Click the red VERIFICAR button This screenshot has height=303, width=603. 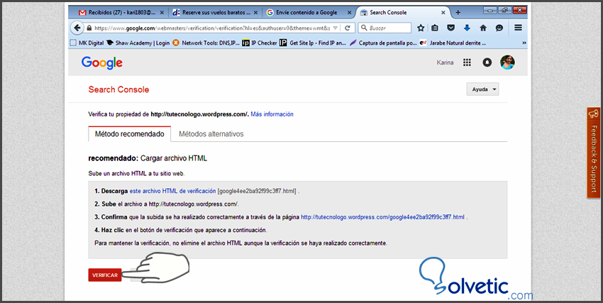104,275
